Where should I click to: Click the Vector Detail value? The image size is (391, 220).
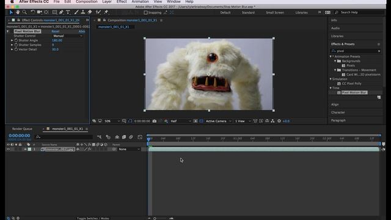[55, 50]
